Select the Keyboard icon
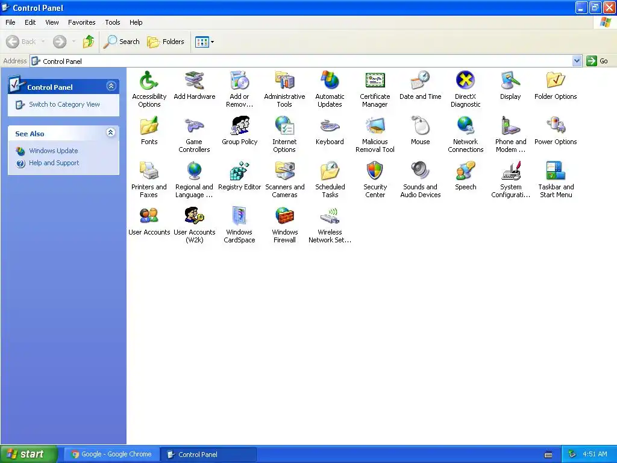Viewport: 617px width, 463px height. pyautogui.click(x=330, y=125)
